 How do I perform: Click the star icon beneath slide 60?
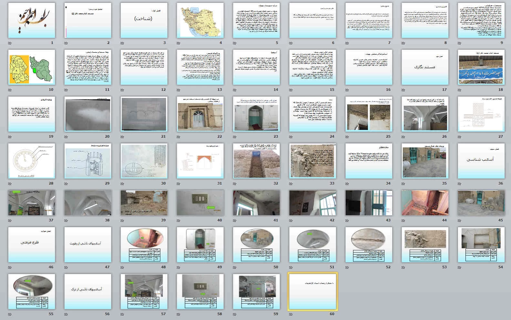point(291,314)
